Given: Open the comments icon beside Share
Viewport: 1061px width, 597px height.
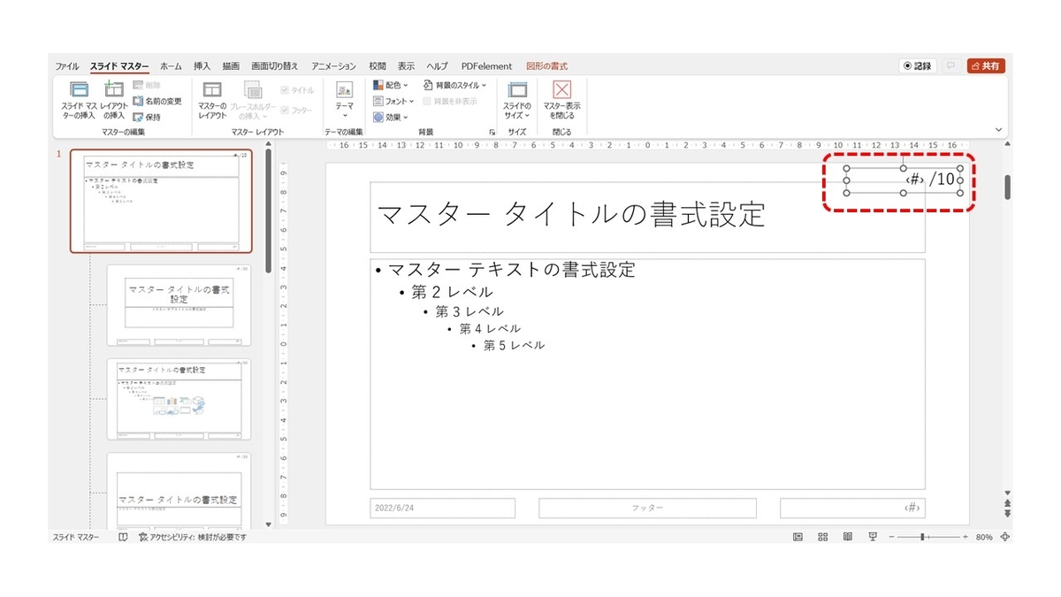Looking at the screenshot, I should (951, 66).
